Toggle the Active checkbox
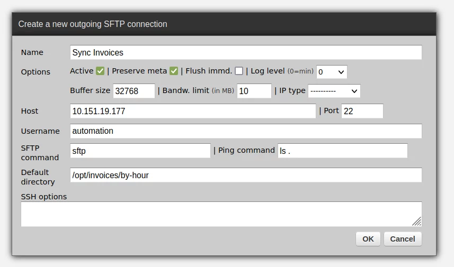This screenshot has width=454, height=267. (100, 71)
